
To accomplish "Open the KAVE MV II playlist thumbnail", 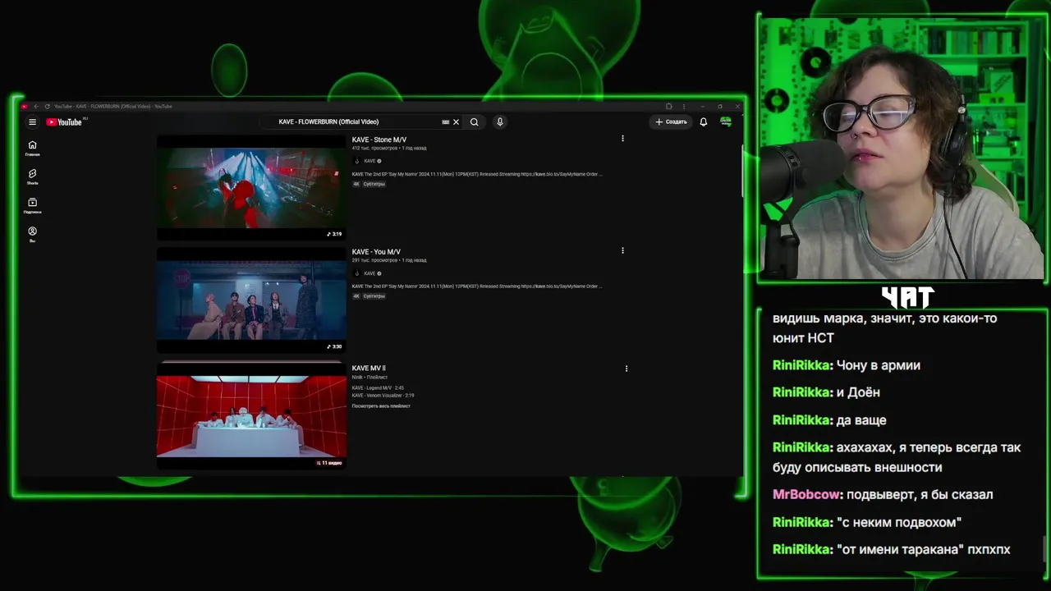I will tap(251, 416).
